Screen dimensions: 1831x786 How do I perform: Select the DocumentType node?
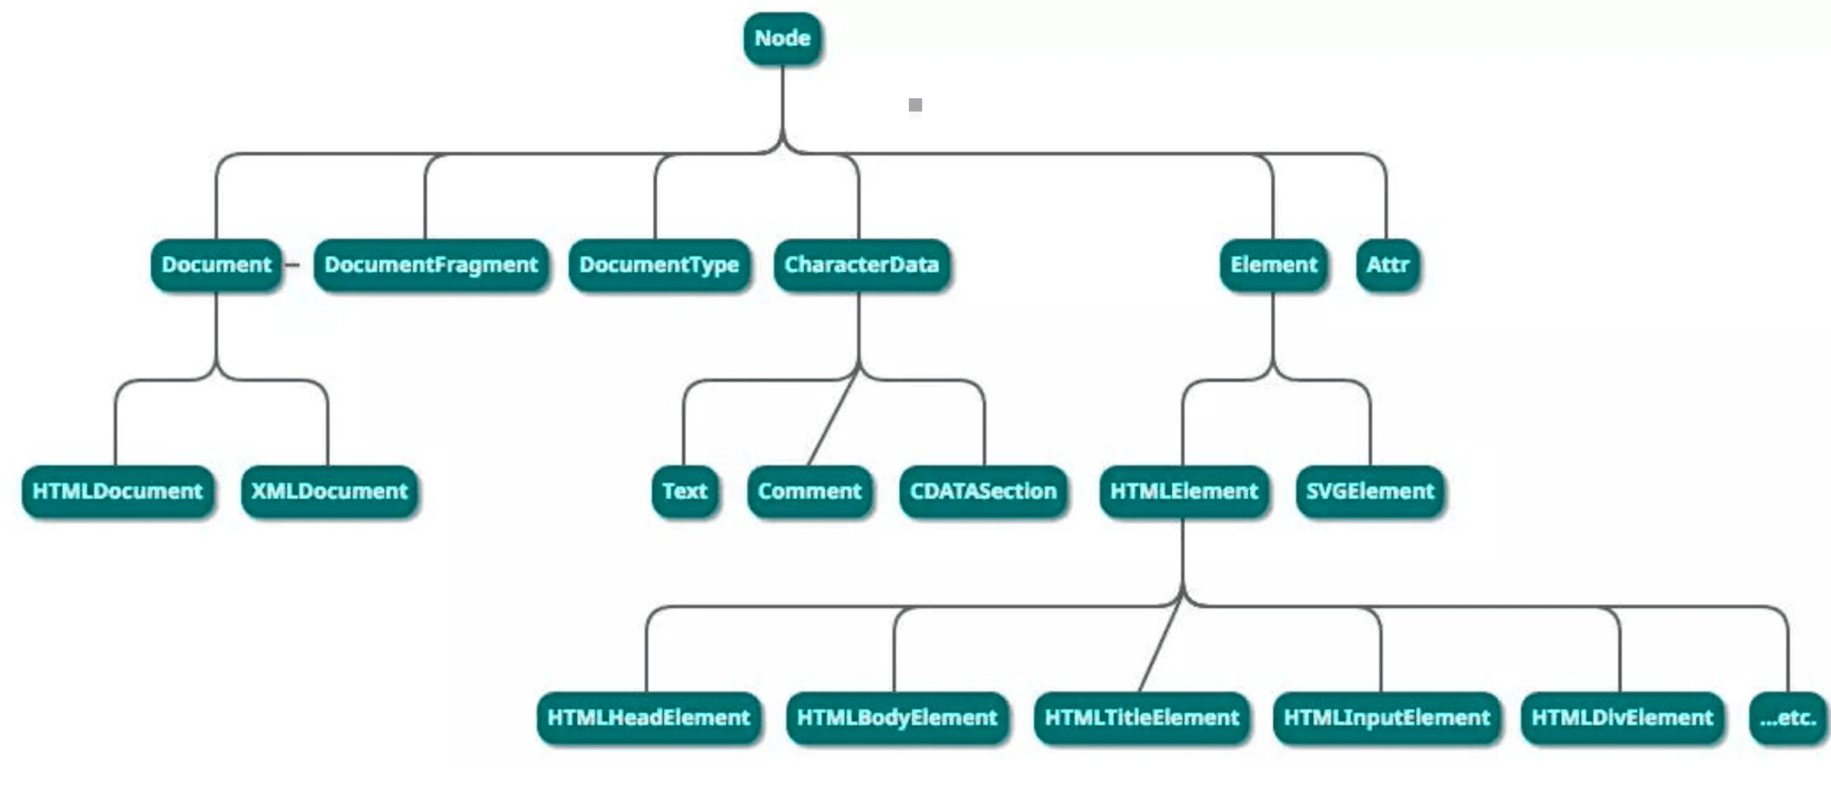coord(659,265)
